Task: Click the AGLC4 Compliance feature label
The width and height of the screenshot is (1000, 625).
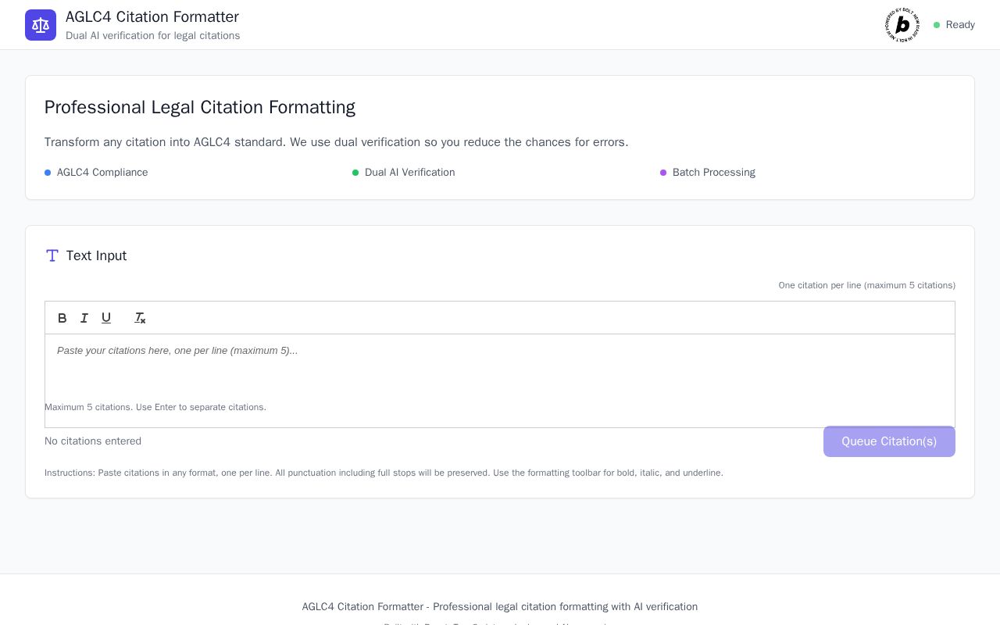Action: (102, 173)
